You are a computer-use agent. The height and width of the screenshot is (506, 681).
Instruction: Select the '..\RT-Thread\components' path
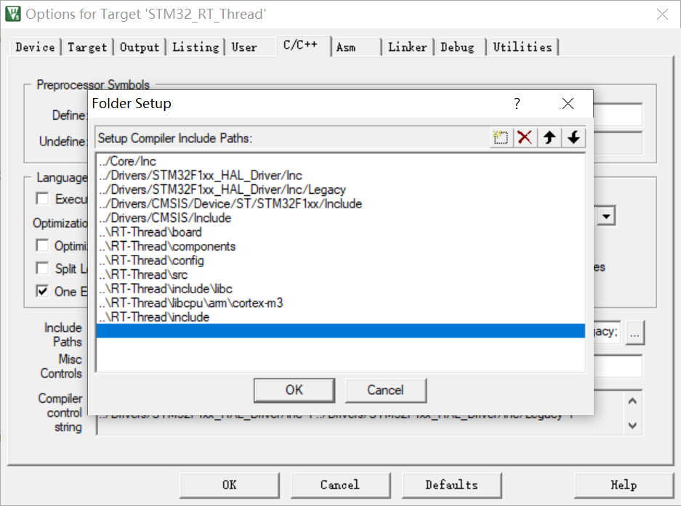point(340,246)
